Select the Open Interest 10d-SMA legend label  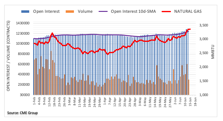pos(133,11)
